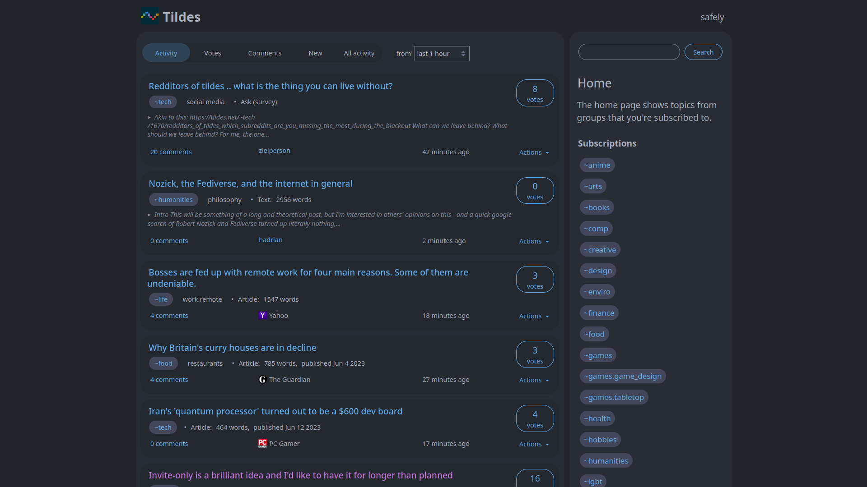Image resolution: width=867 pixels, height=487 pixels.
Task: Click the PC Gamer source favicon
Action: pos(262,444)
